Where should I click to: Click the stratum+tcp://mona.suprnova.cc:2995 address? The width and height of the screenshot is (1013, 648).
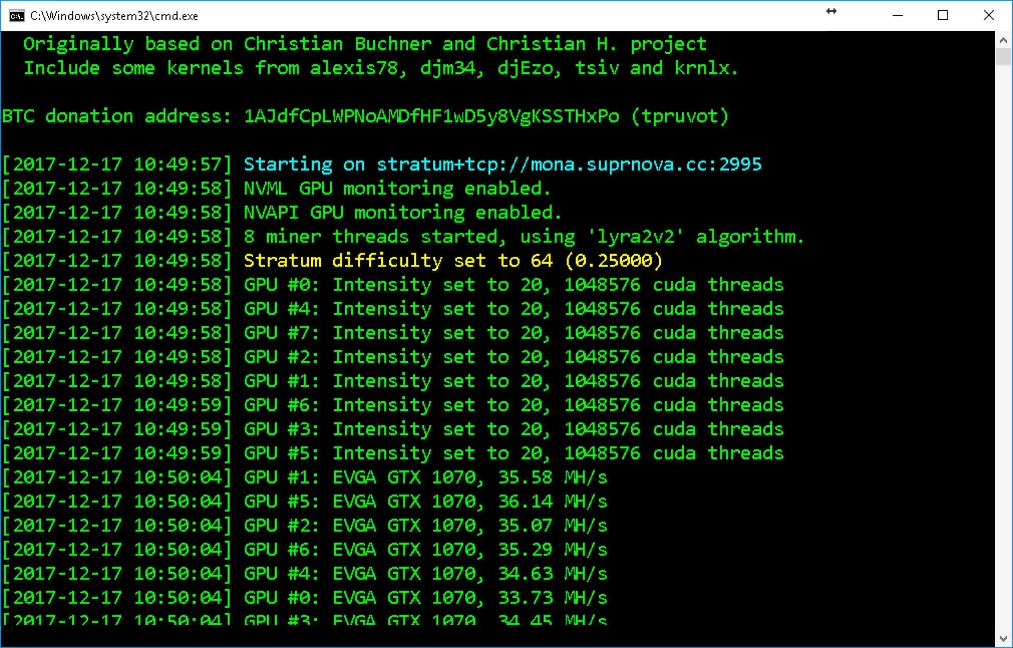tap(569, 165)
